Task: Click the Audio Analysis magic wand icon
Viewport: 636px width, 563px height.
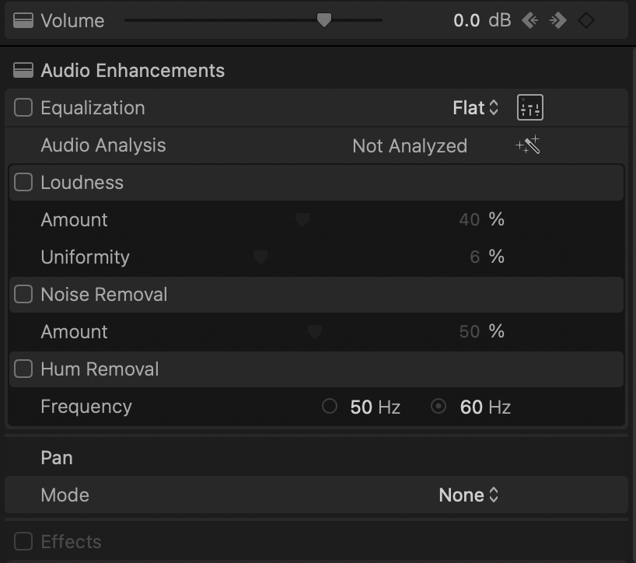Action: [529, 145]
